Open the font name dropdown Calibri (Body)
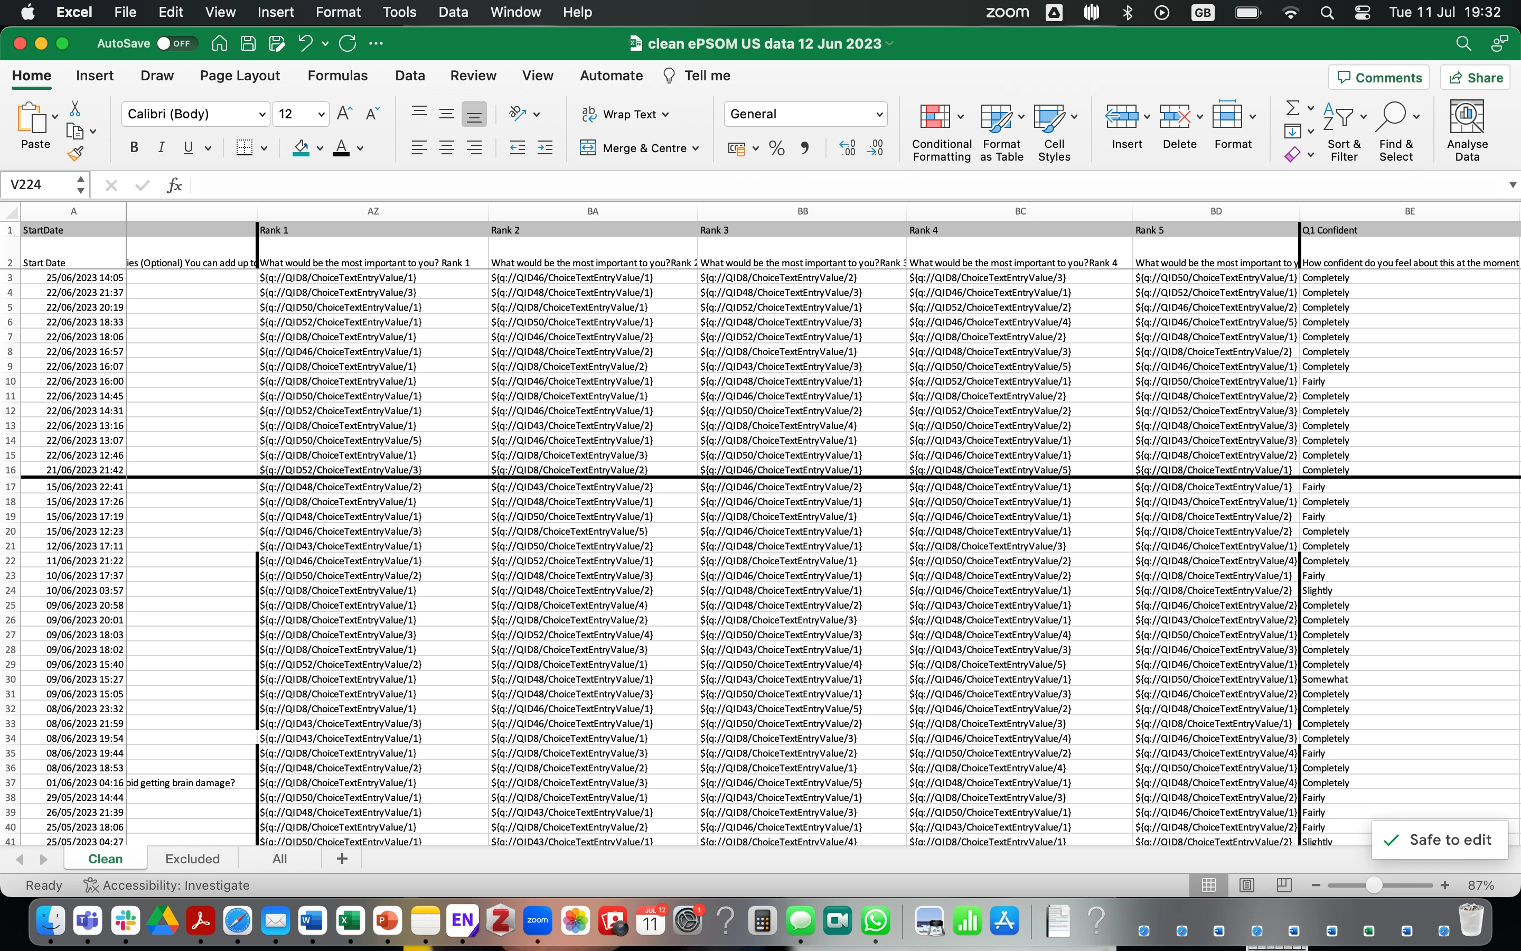Viewport: 1521px width, 951px height. coord(262,114)
